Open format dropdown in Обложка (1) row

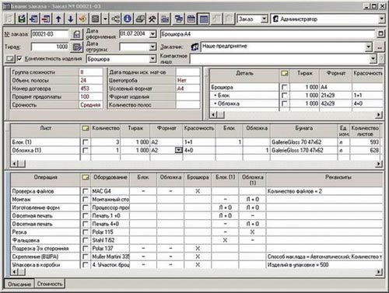pos(179,150)
